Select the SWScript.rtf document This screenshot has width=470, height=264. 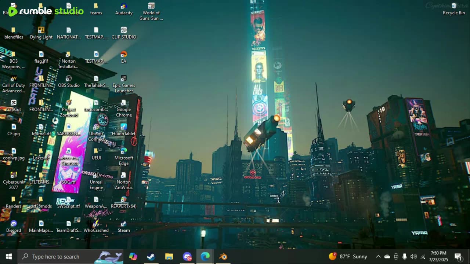[69, 202]
